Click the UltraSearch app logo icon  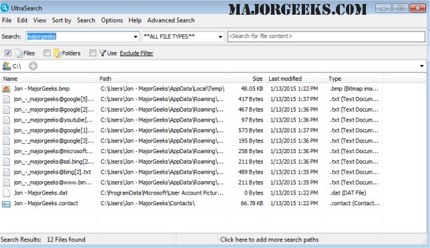click(5, 8)
